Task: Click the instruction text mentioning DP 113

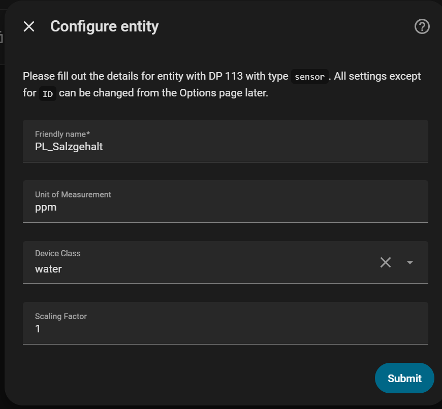Action: pos(152,77)
